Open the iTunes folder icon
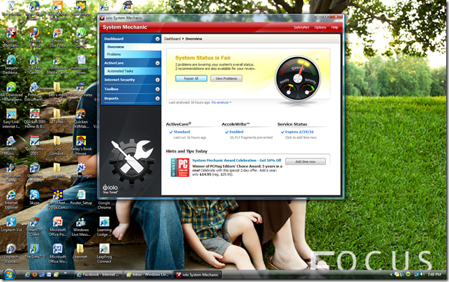The width and height of the screenshot is (449, 282). 57,117
